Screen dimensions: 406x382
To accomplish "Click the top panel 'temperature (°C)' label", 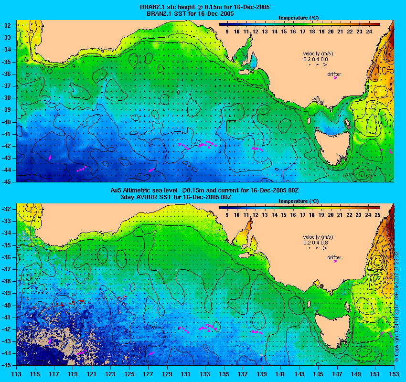I will point(299,18).
